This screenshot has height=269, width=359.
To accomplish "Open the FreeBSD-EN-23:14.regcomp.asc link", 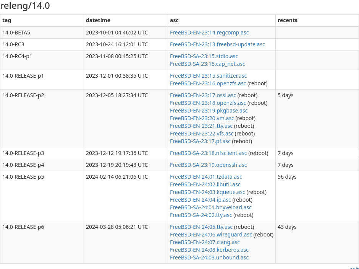I will (209, 33).
